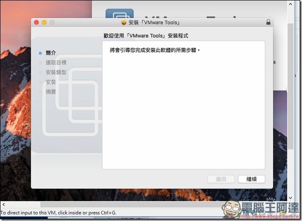Click the package icon beside installer title

124,23
